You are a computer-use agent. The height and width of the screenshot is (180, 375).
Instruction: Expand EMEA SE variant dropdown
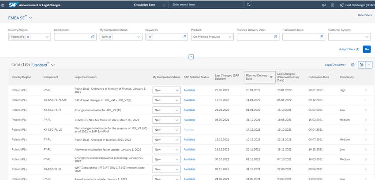tap(31, 18)
